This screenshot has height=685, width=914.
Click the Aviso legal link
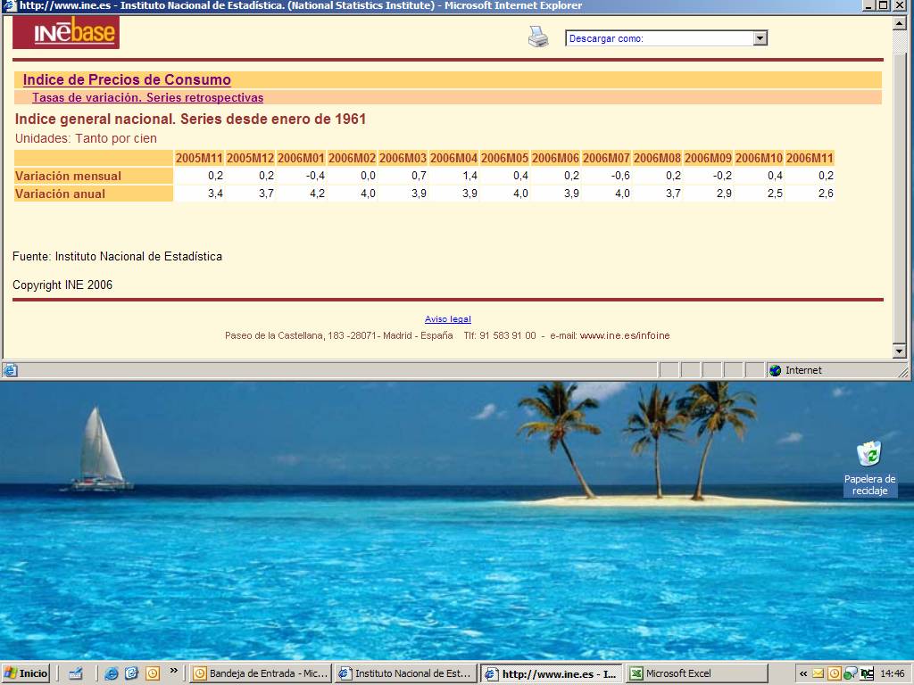447,319
